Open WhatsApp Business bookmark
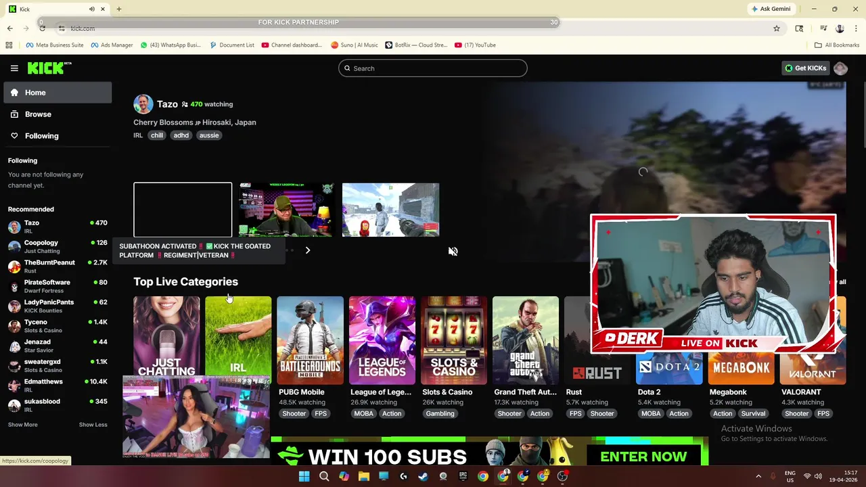The width and height of the screenshot is (866, 487). click(x=170, y=45)
